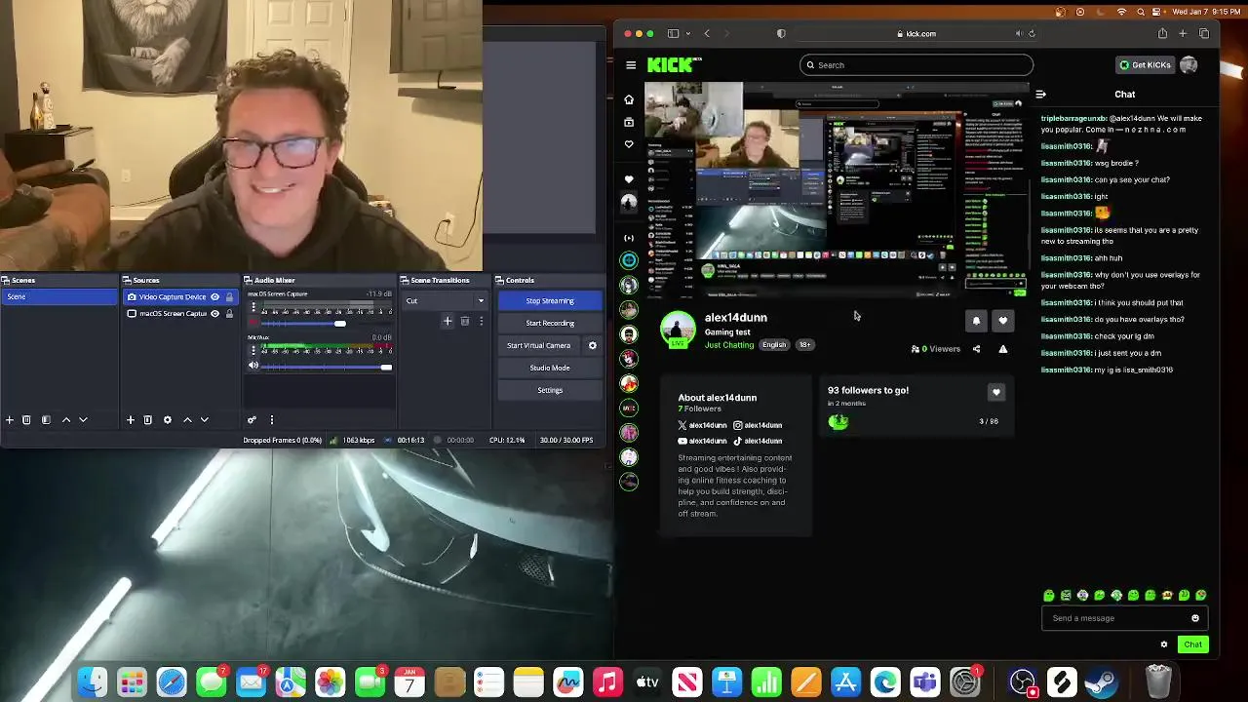Toggle notification bell for alex14dunn
Image resolution: width=1248 pixels, height=702 pixels.
[x=976, y=320]
